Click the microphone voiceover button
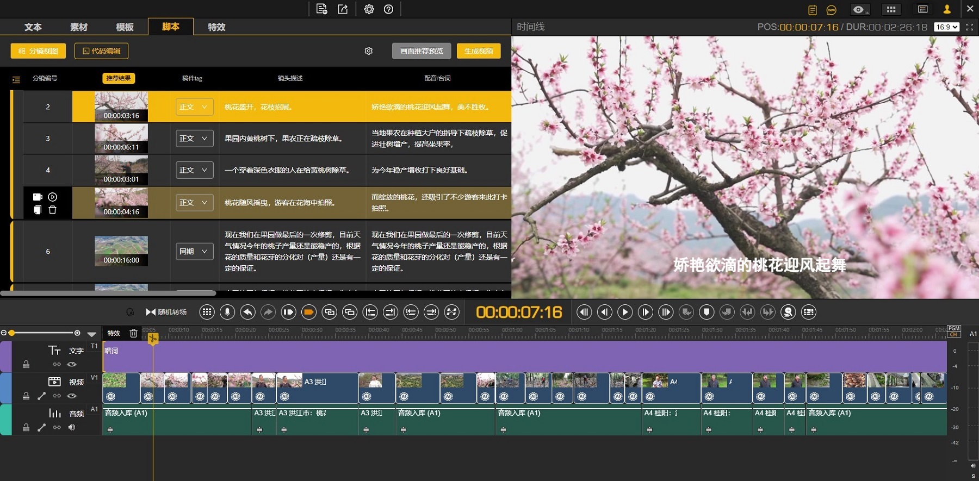The height and width of the screenshot is (481, 979). coord(227,312)
